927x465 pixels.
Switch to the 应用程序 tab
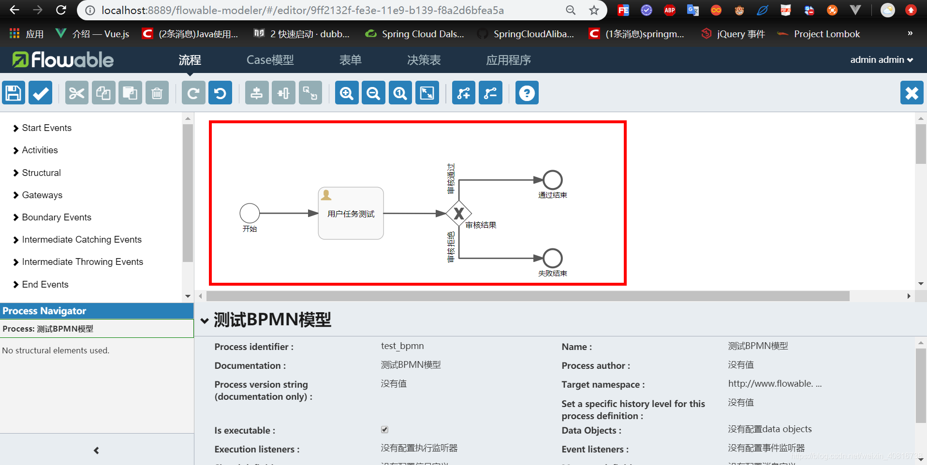tap(508, 60)
